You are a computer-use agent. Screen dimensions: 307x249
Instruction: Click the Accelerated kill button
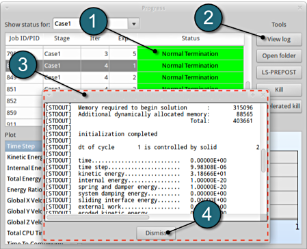286,106
